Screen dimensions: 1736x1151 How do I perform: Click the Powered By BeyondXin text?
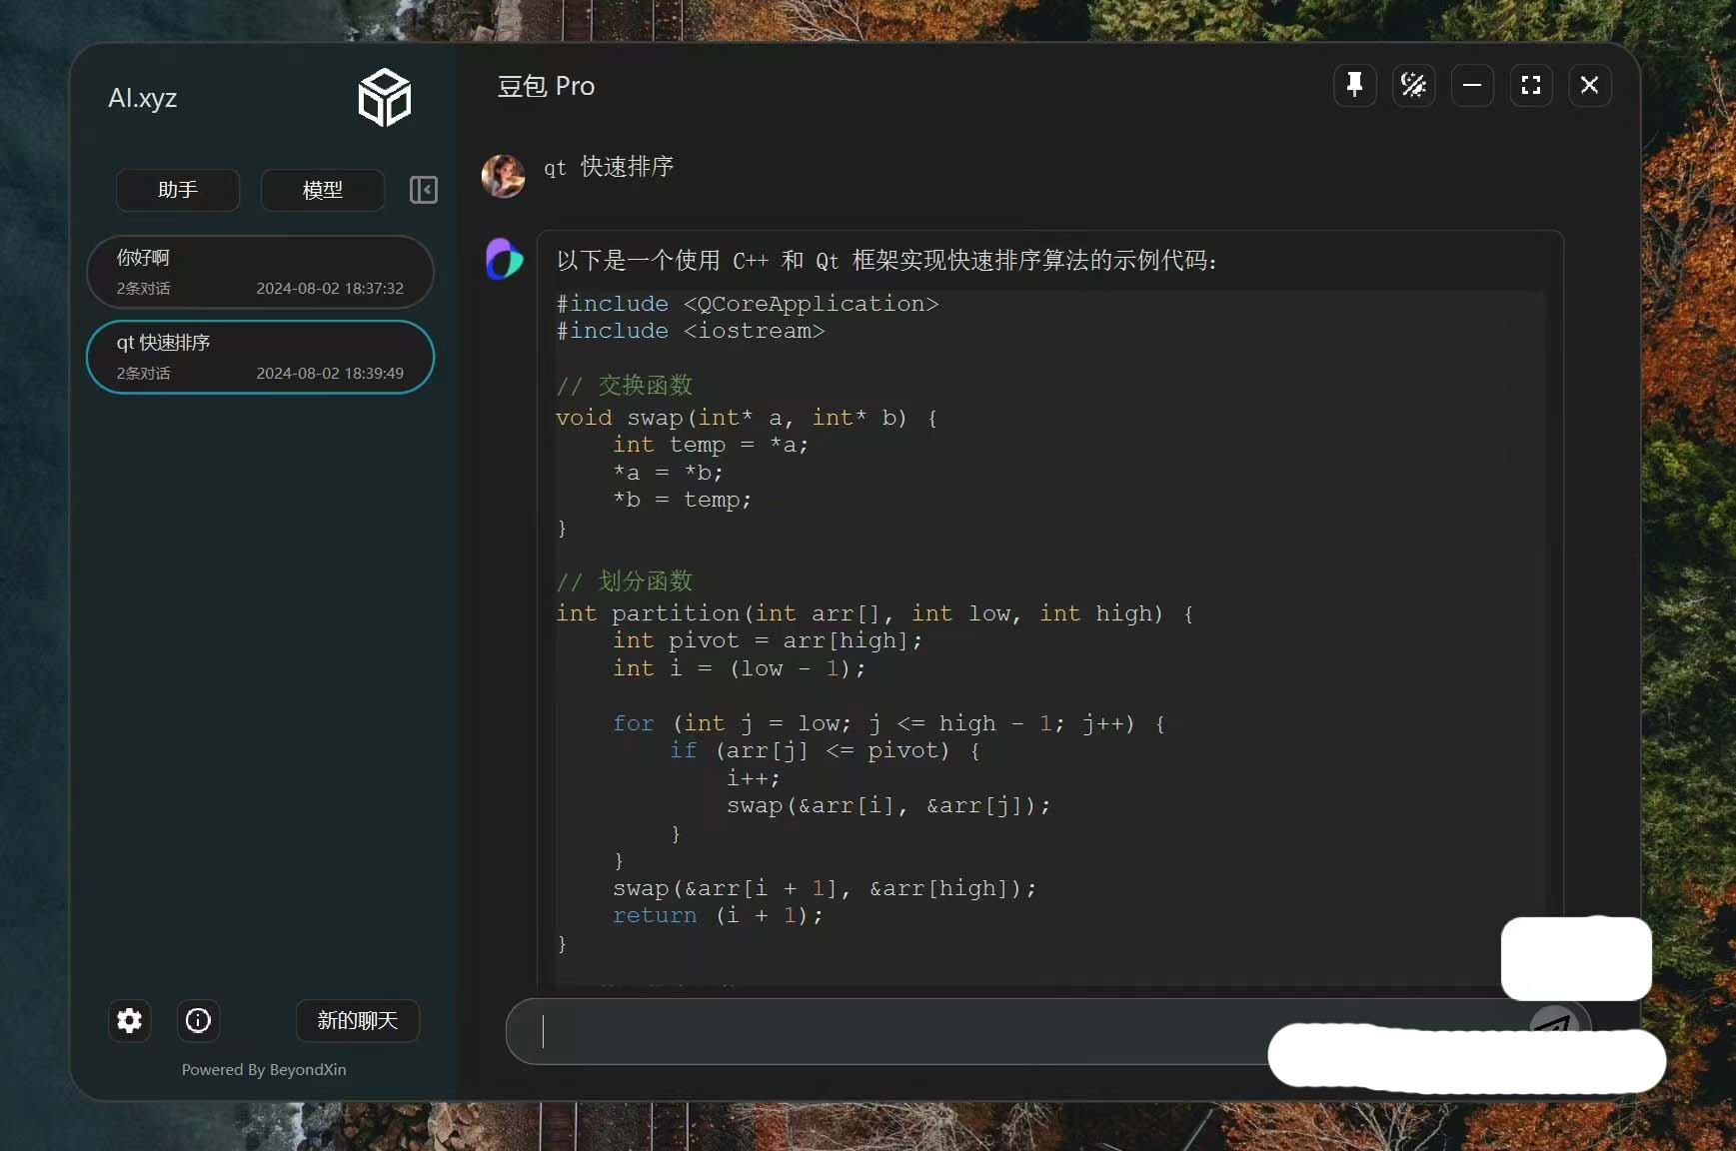(x=264, y=1069)
